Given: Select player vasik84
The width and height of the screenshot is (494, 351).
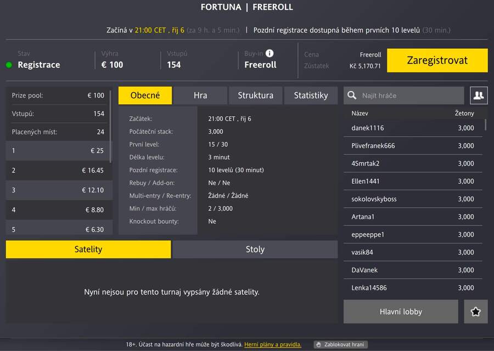Looking at the screenshot, I should 413,252.
